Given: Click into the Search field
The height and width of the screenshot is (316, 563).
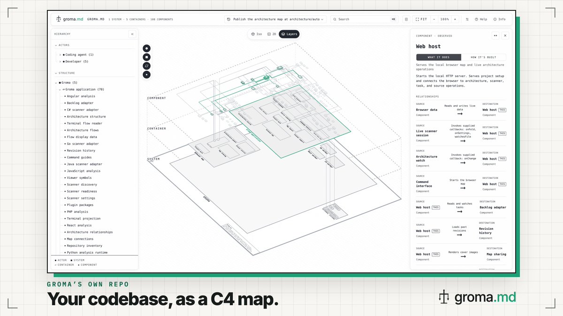Looking at the screenshot, I should click(364, 19).
